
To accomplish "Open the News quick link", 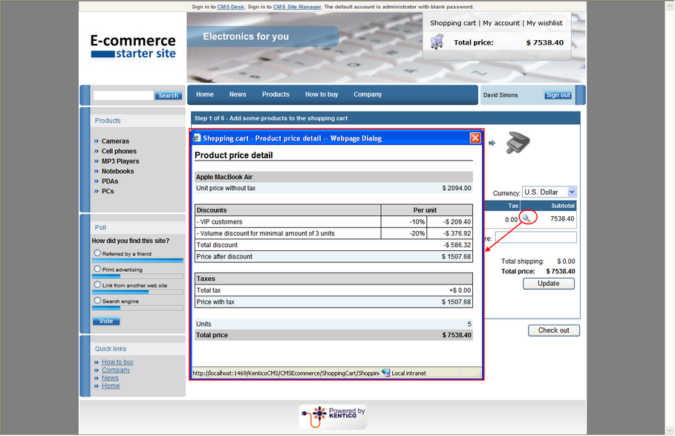I will (110, 378).
